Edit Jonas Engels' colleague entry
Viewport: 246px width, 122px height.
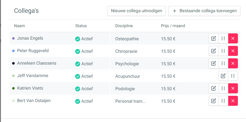[214, 38]
